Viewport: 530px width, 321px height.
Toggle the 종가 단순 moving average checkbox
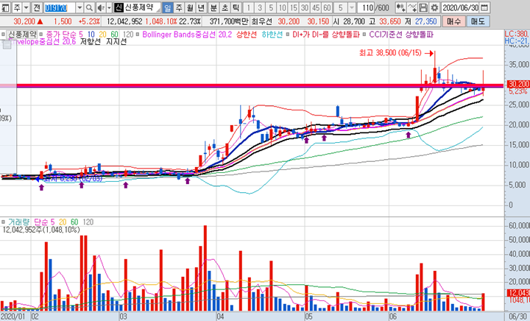click(41, 35)
